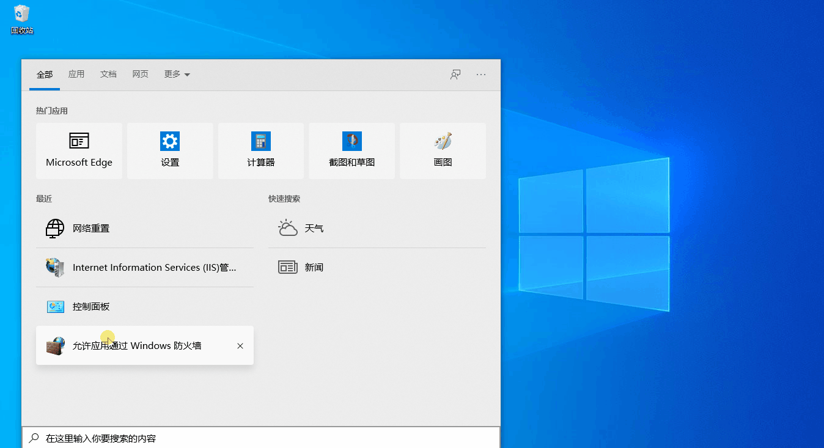Open the three-dot options menu
The height and width of the screenshot is (448, 824).
click(481, 75)
